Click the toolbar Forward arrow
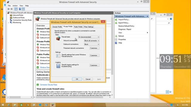Viewport: 191px width, 107px height. [12, 9]
